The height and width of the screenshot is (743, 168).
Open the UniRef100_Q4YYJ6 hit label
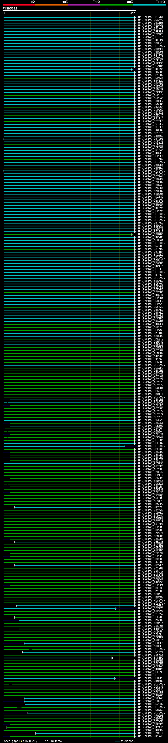click(x=150, y=736)
